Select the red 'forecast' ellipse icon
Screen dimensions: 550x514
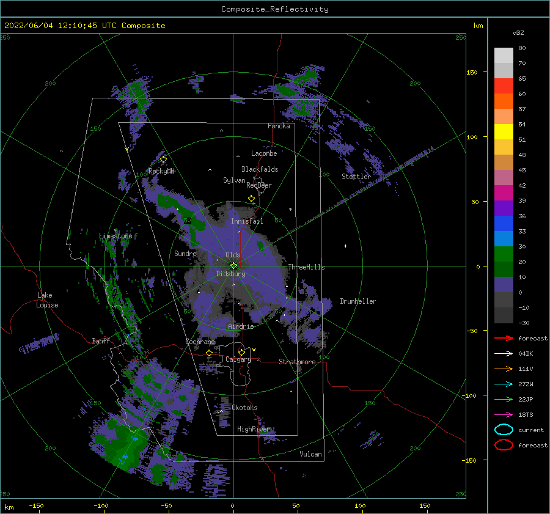(504, 445)
